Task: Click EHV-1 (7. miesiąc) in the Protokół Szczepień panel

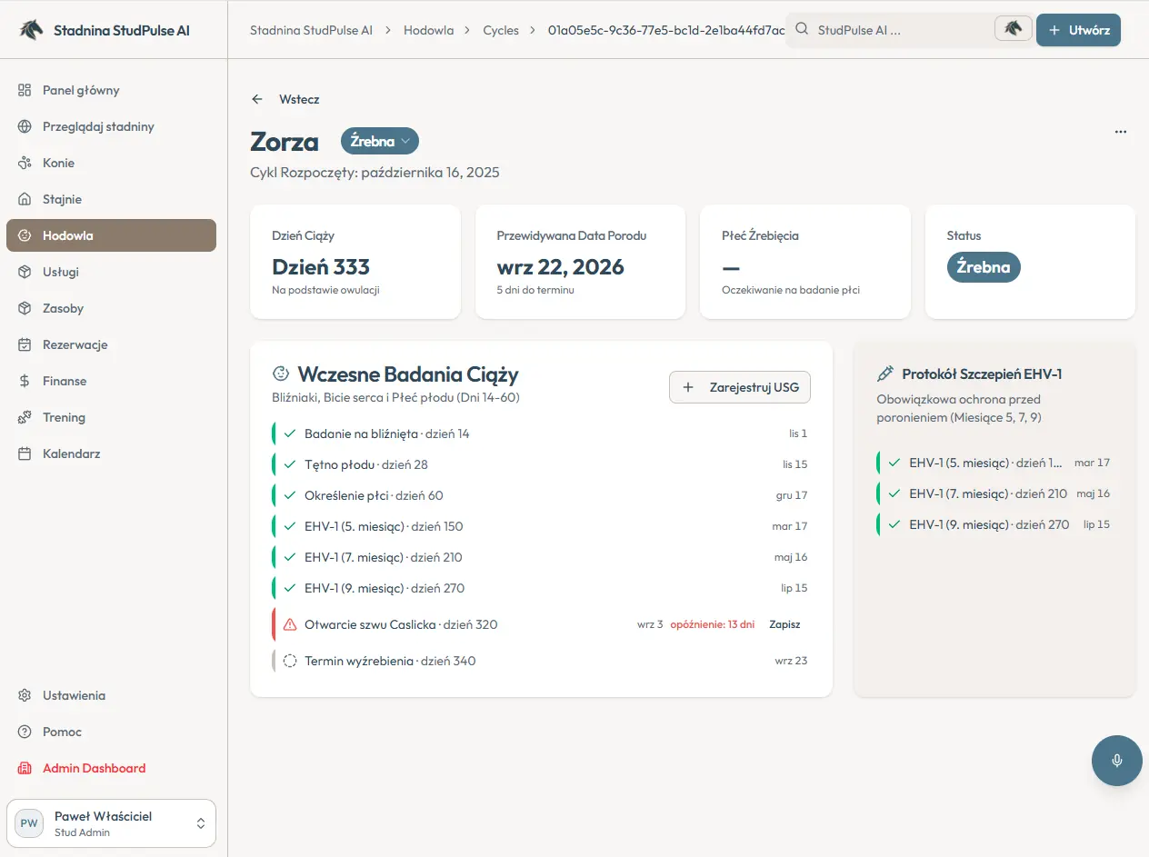Action: pos(994,493)
